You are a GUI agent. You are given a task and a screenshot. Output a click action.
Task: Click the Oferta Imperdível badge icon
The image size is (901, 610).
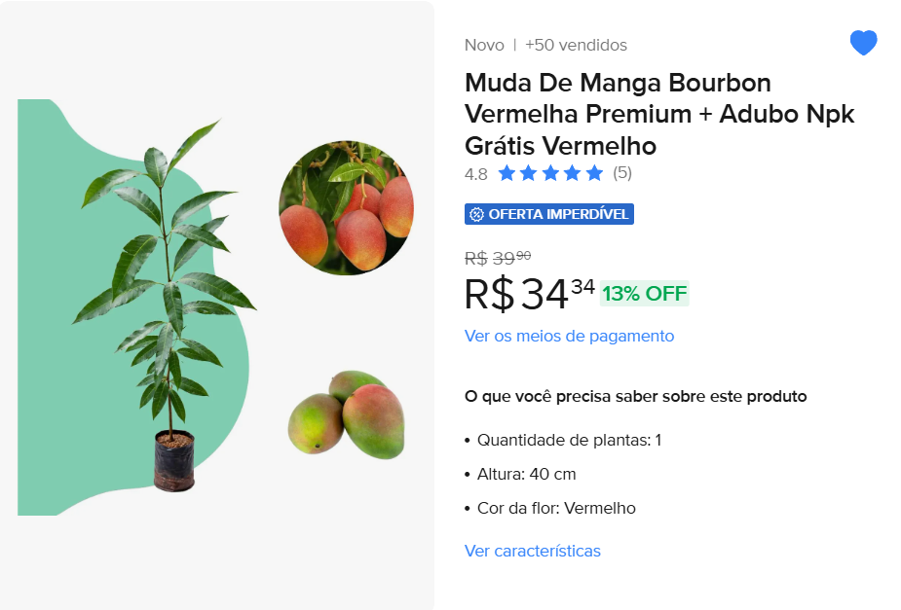pyautogui.click(x=476, y=214)
